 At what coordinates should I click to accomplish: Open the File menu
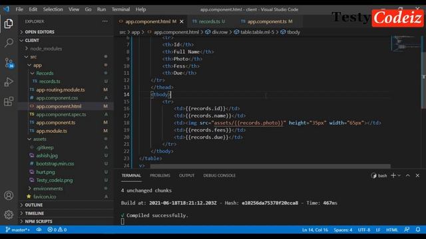19,9
